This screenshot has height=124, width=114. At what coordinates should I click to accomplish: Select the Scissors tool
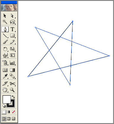click(x=12, y=84)
